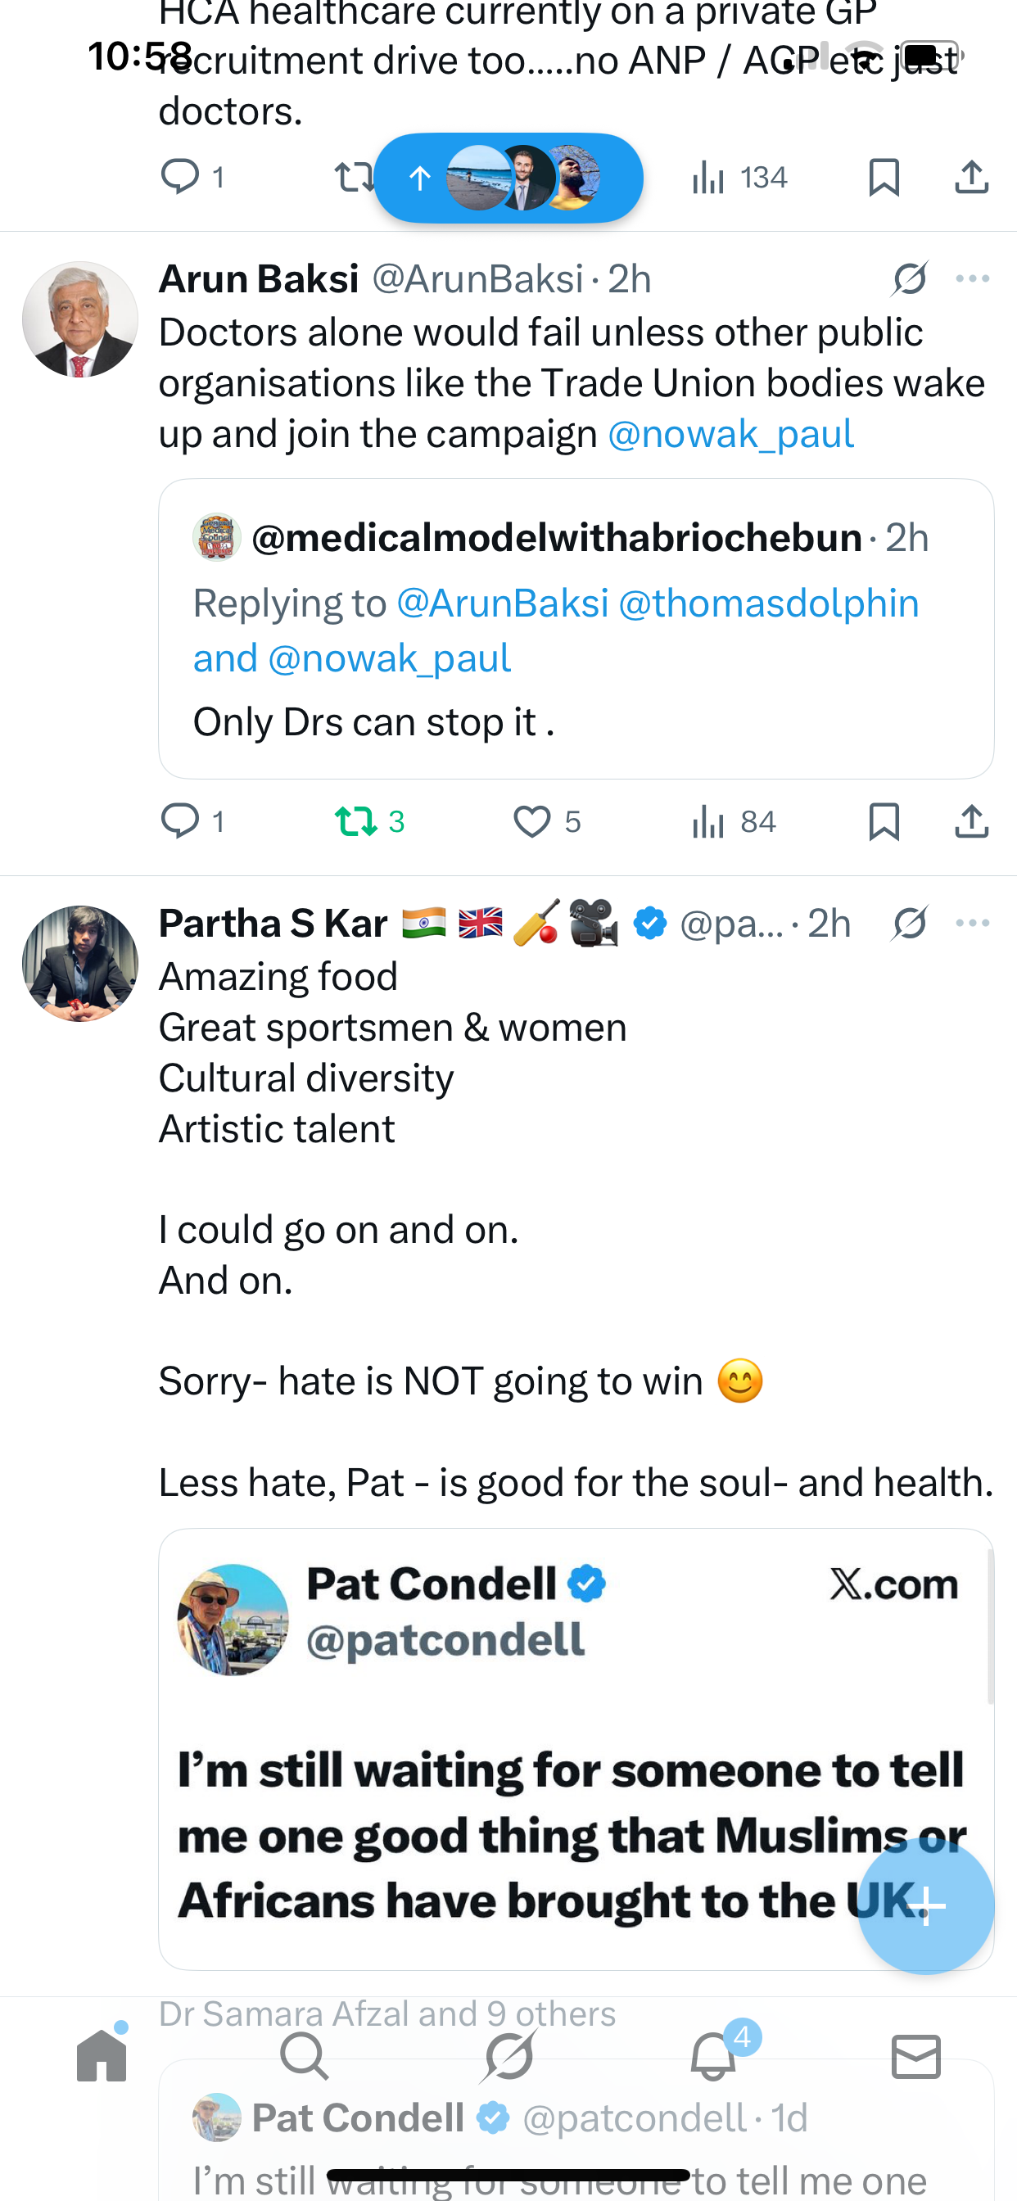Bookmark Arun Baksi's post
The image size is (1017, 2201).
click(884, 822)
